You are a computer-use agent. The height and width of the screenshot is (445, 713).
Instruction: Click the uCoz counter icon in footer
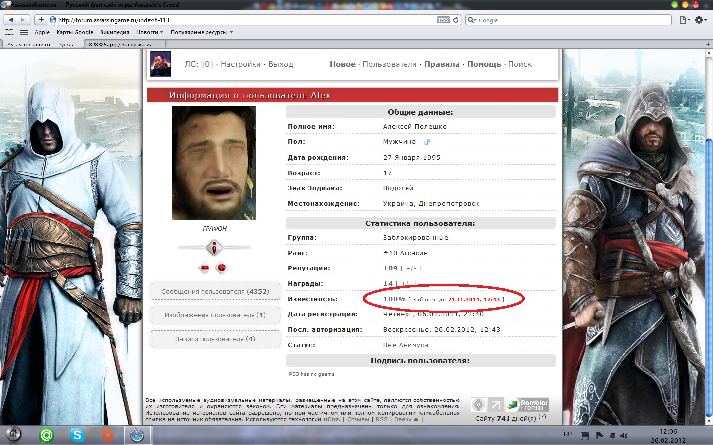[478, 405]
